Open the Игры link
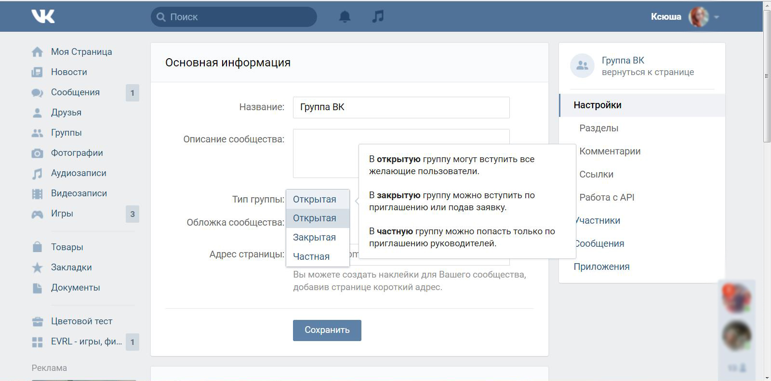Viewport: 771px width, 381px height. [62, 214]
